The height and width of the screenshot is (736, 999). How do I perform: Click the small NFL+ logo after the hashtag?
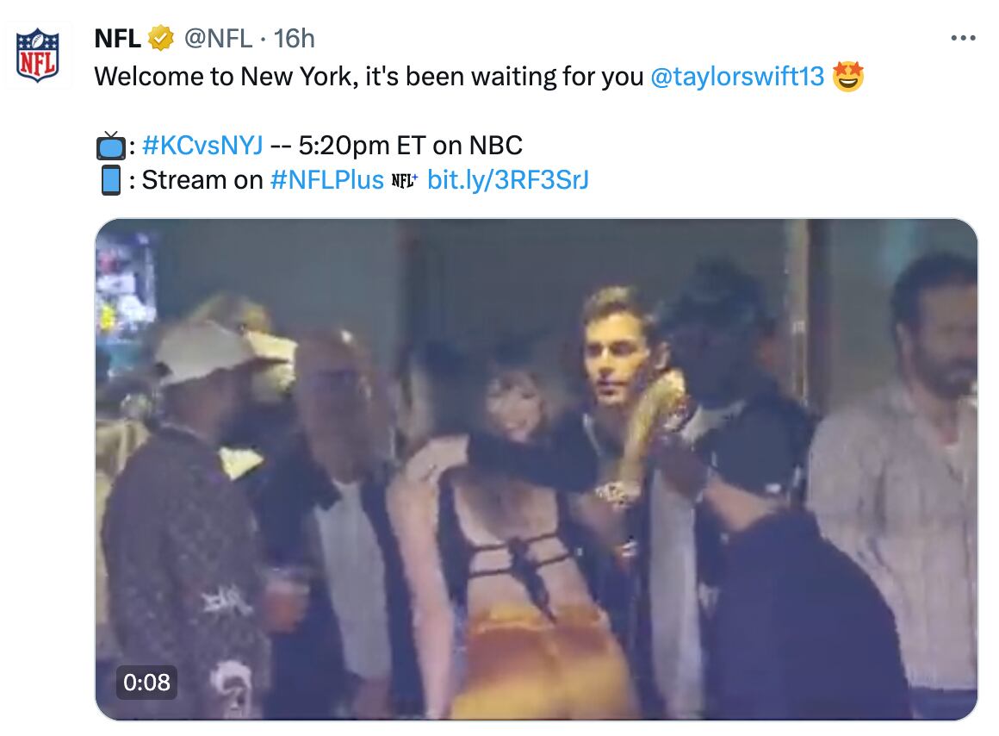404,180
